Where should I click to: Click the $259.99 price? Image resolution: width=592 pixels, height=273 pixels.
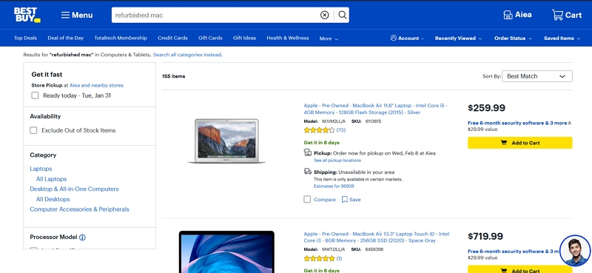click(x=486, y=108)
